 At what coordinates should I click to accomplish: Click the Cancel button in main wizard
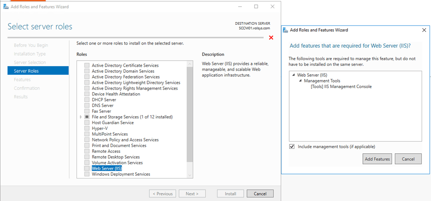coord(260,193)
